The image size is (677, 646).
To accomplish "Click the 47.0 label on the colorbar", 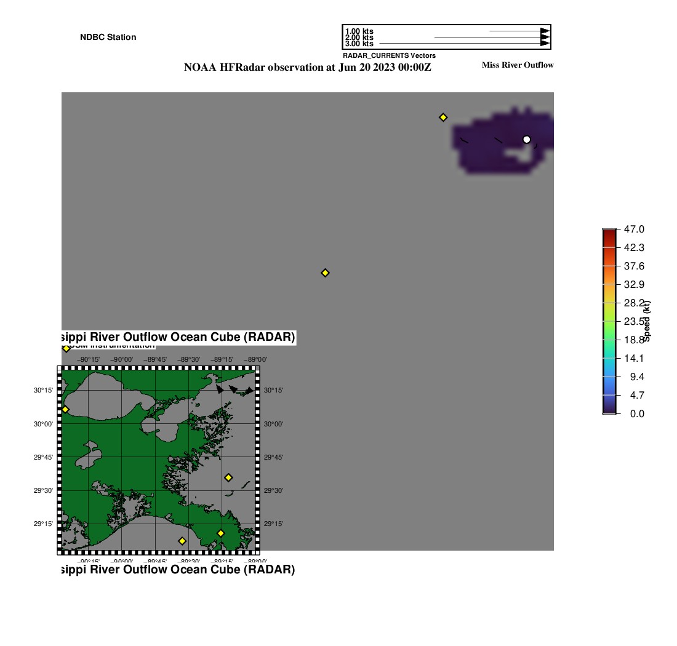I will coord(634,229).
